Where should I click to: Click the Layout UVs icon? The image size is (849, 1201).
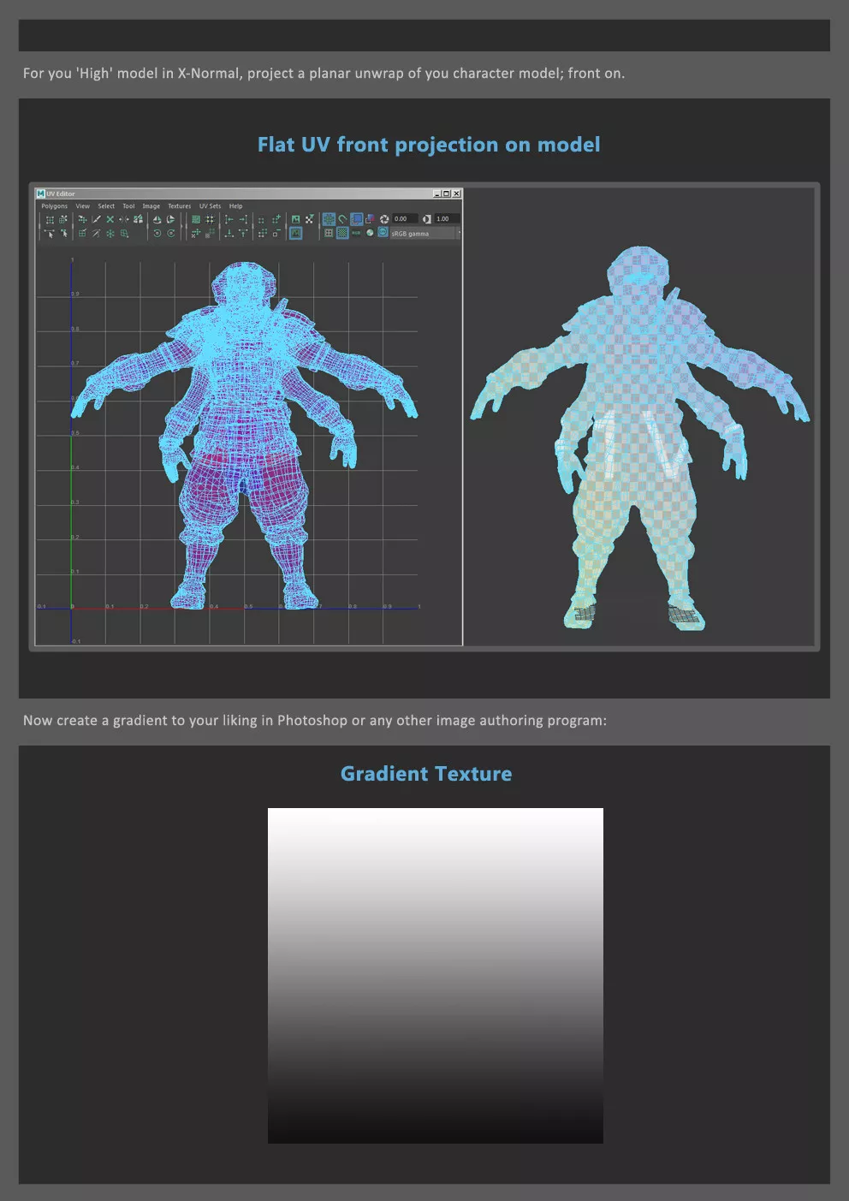[196, 220]
